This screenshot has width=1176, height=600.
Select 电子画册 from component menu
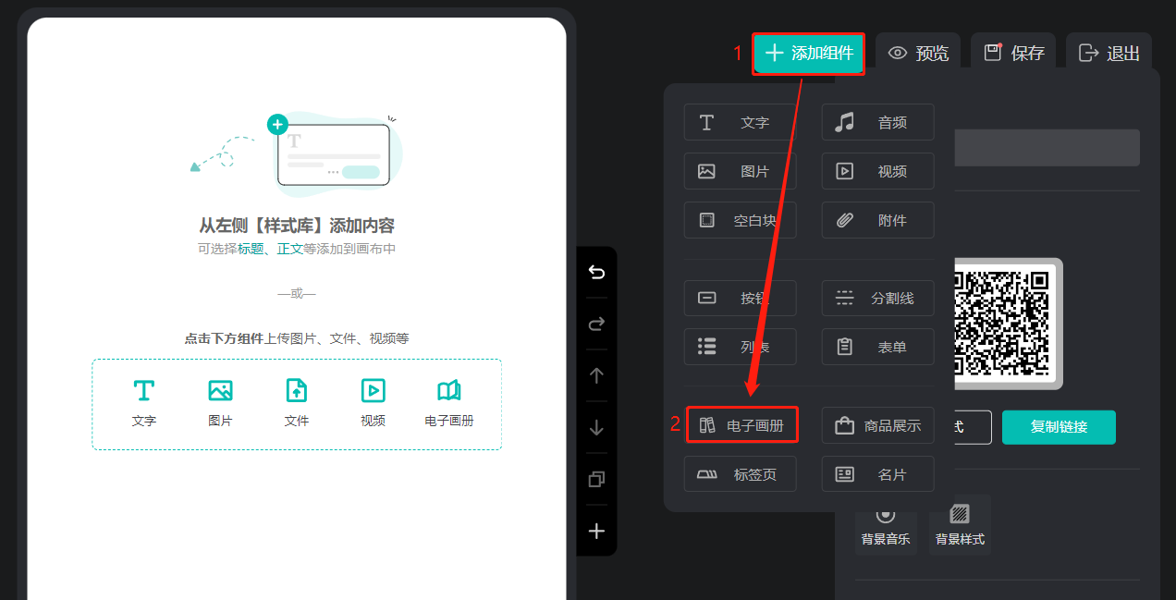point(741,425)
